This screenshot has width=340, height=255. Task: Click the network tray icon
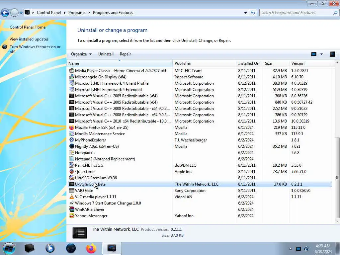click(298, 249)
